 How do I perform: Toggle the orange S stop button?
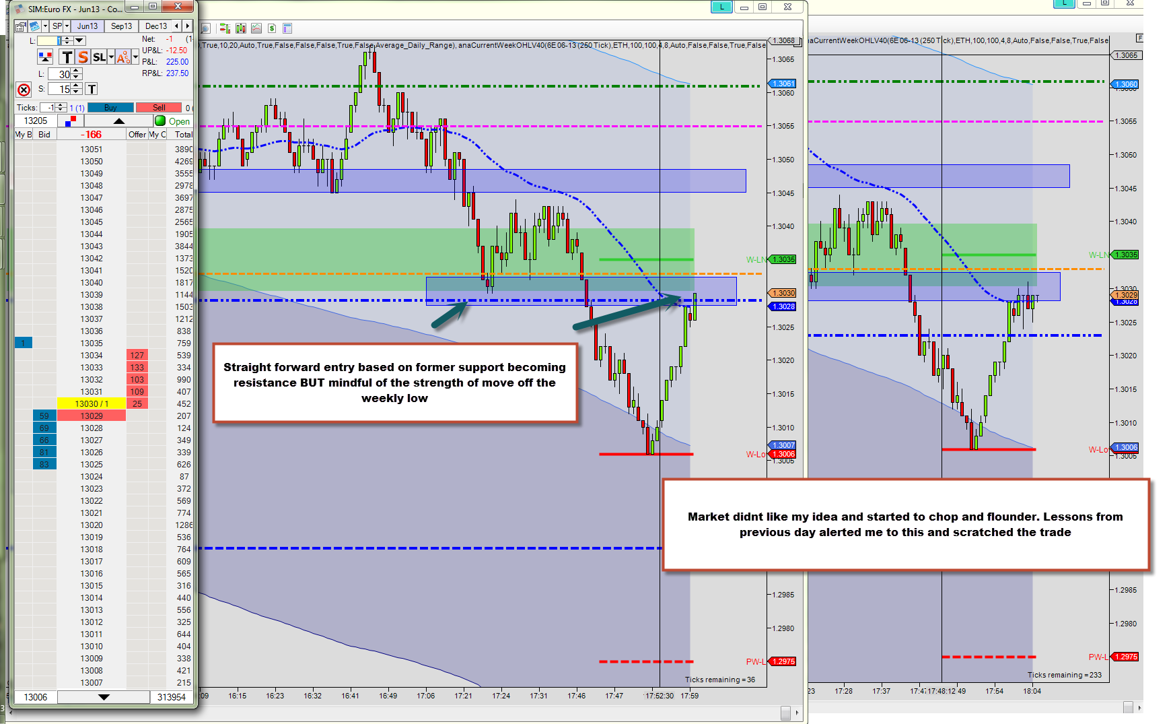[x=83, y=57]
